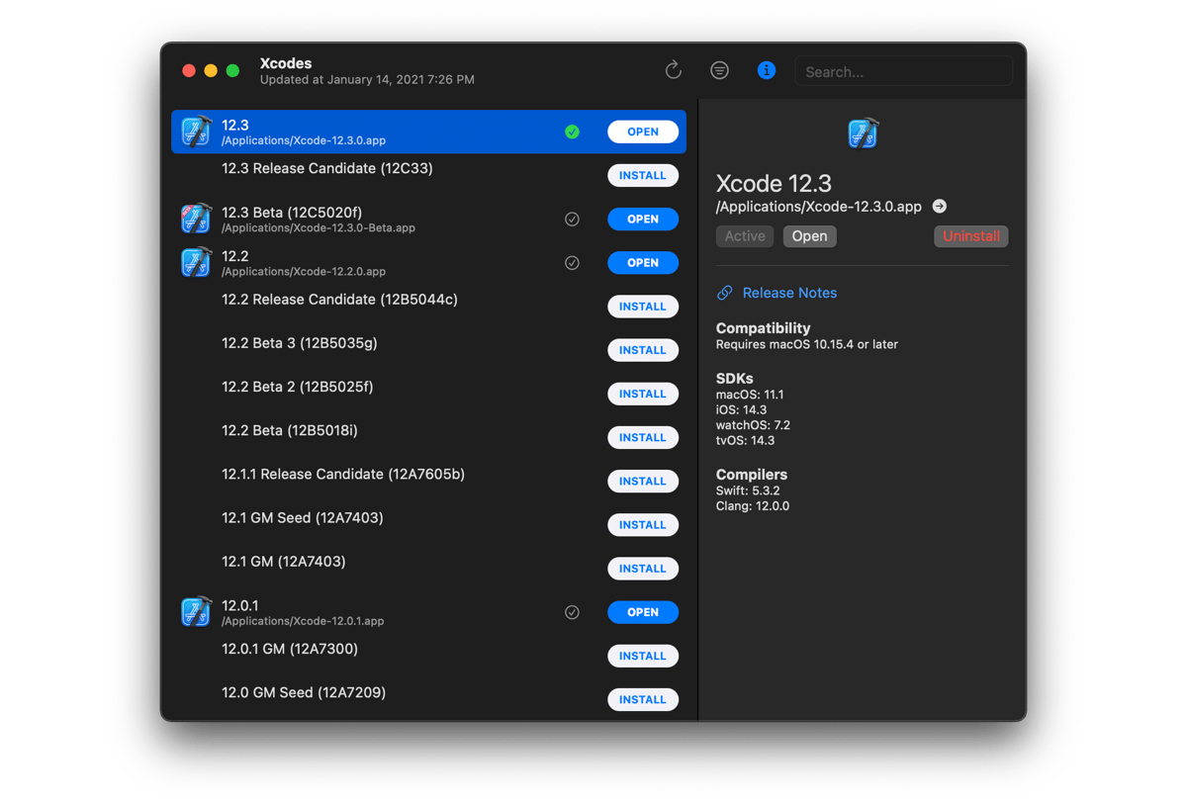Install 12.0.1 GM (12A7300)
Viewport: 1187px width, 803px height.
[643, 656]
